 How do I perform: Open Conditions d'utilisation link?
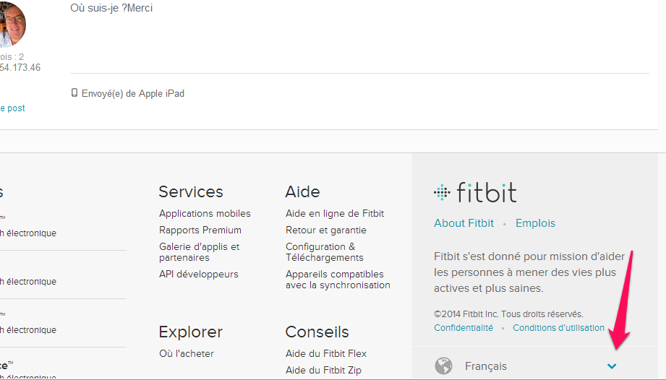558,328
